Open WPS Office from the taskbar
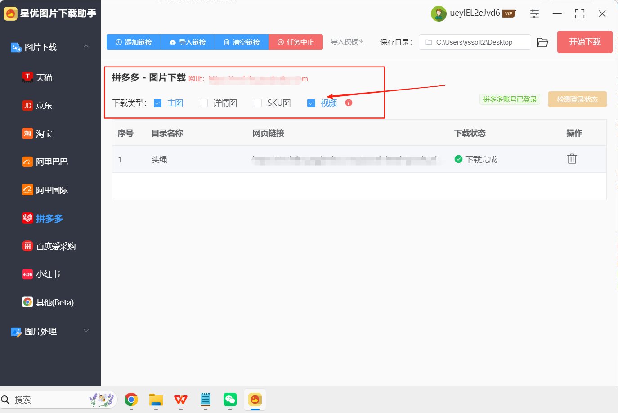The image size is (618, 413). (x=181, y=399)
